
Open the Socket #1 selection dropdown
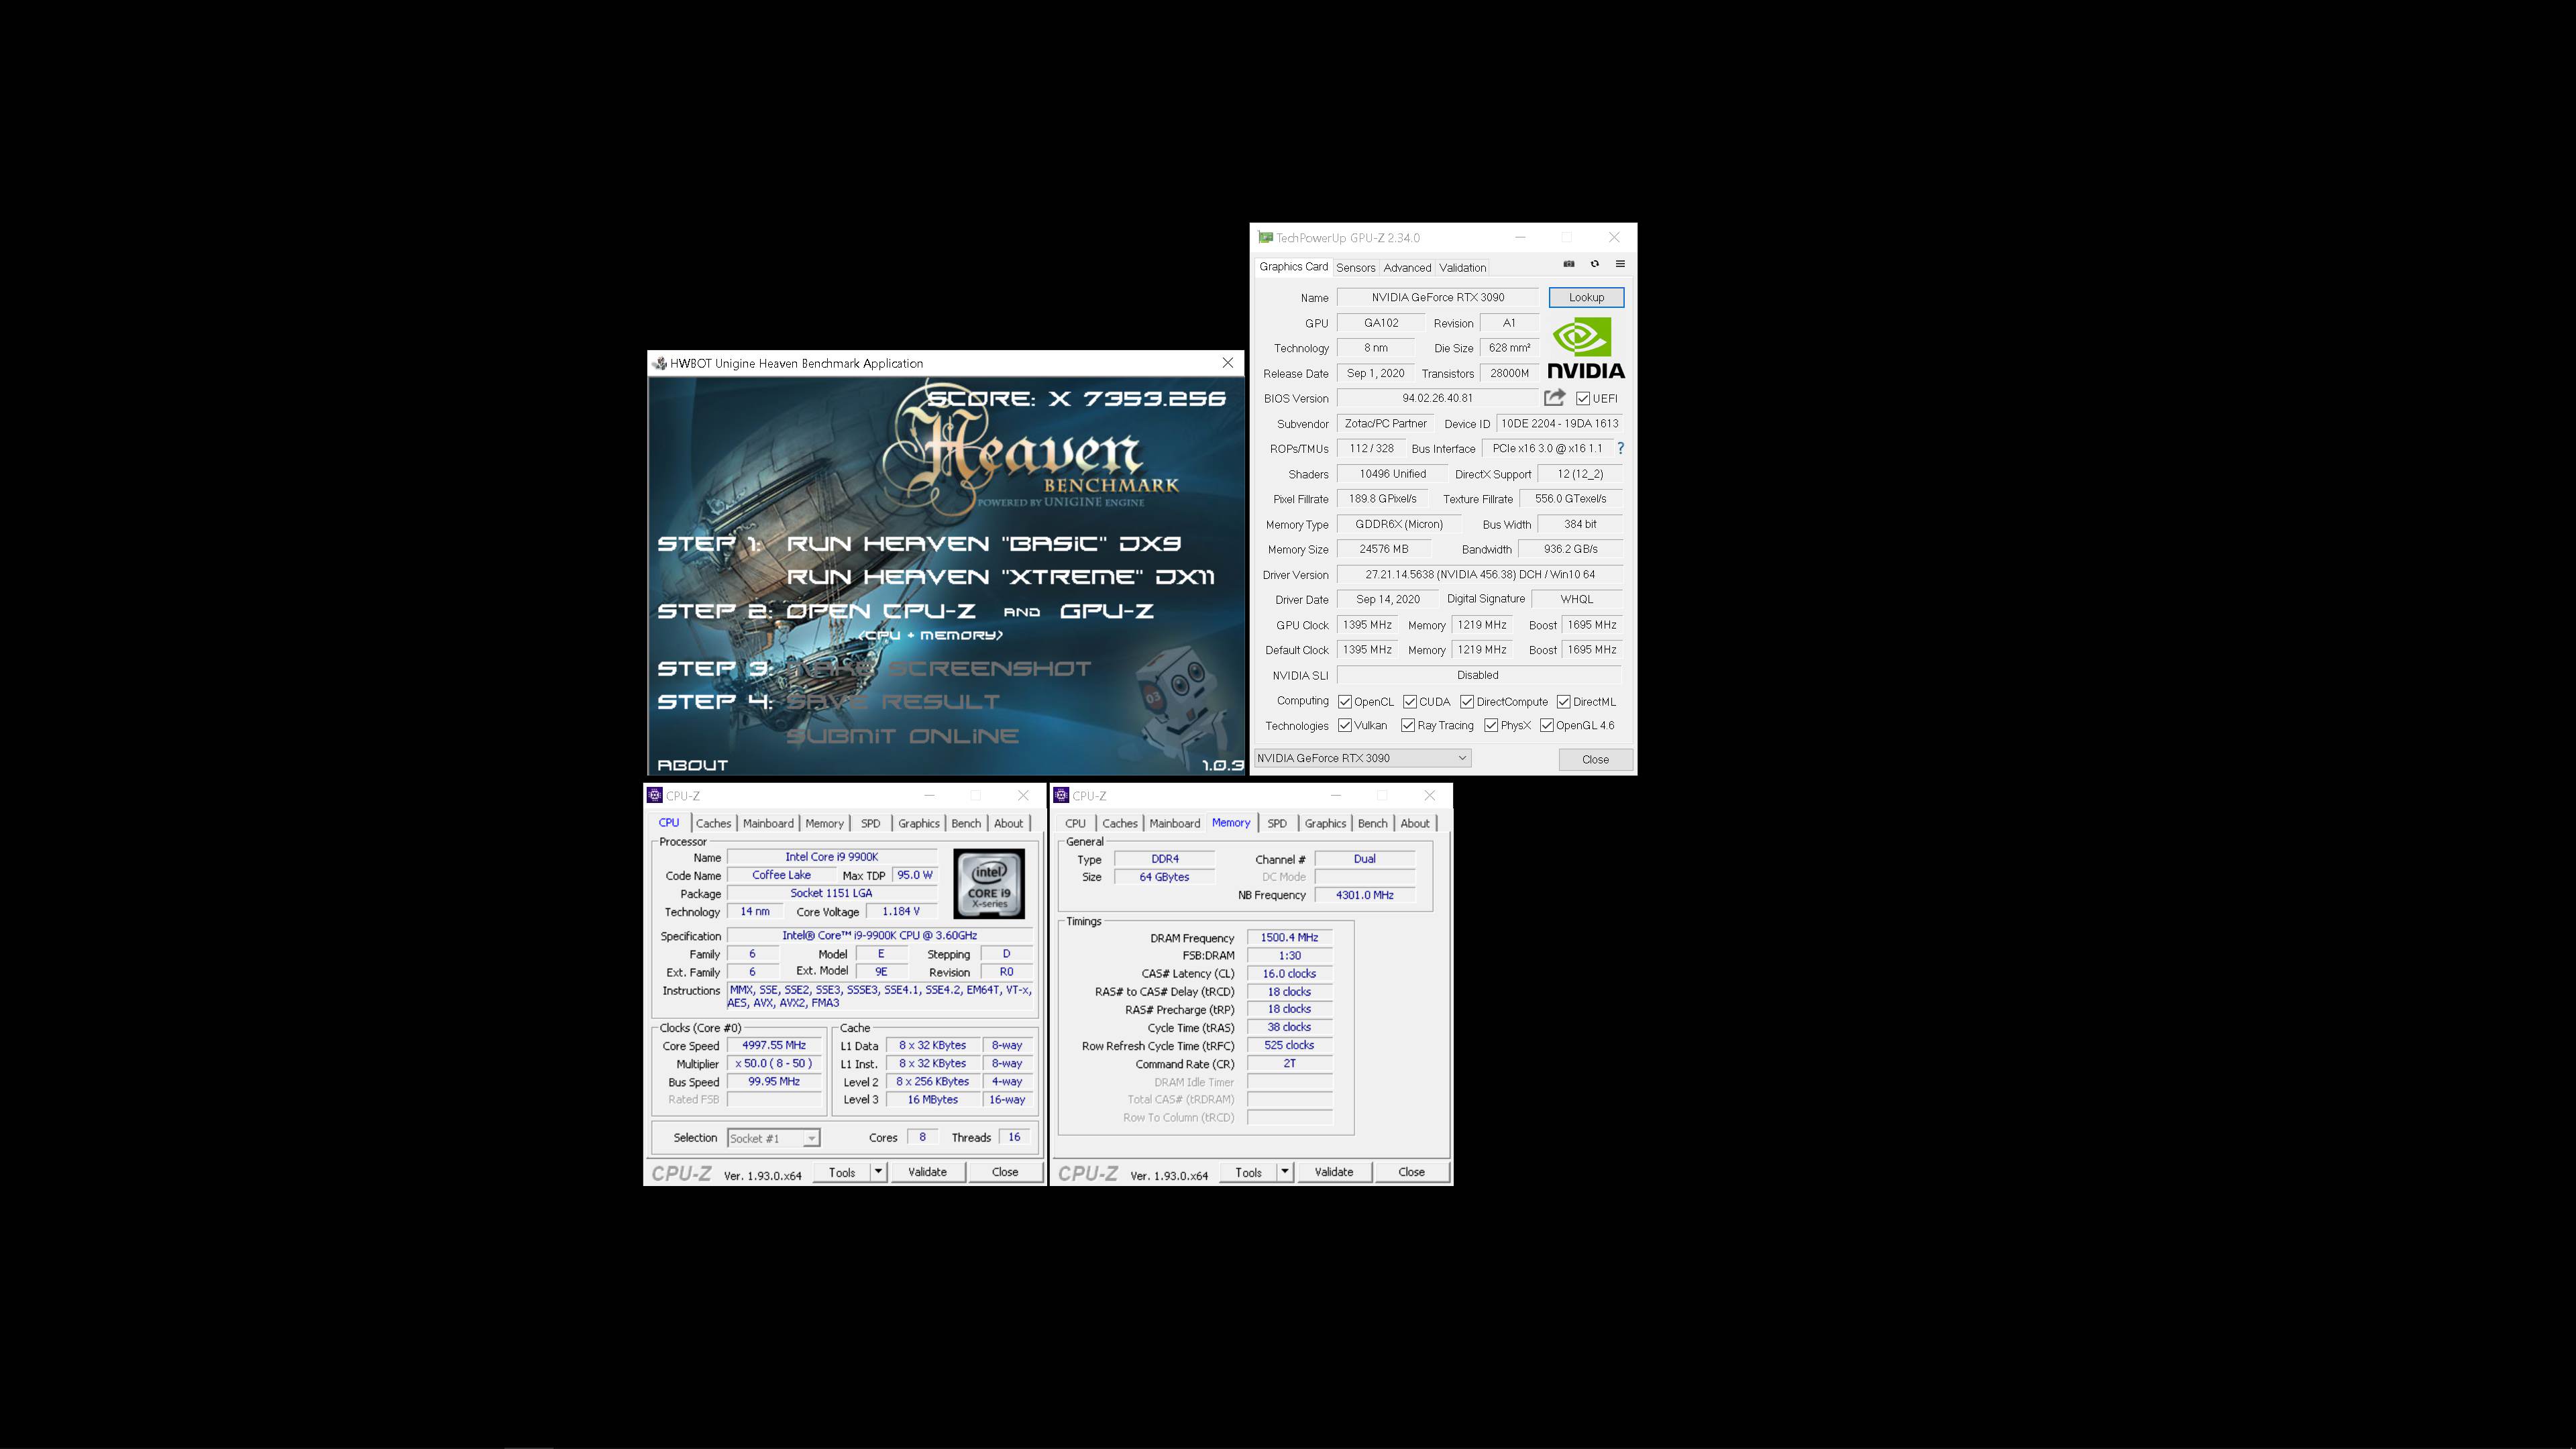point(773,1138)
